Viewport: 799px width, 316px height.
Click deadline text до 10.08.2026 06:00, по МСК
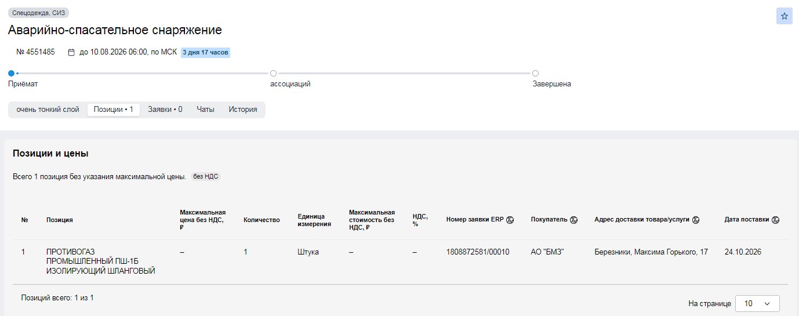coord(128,52)
